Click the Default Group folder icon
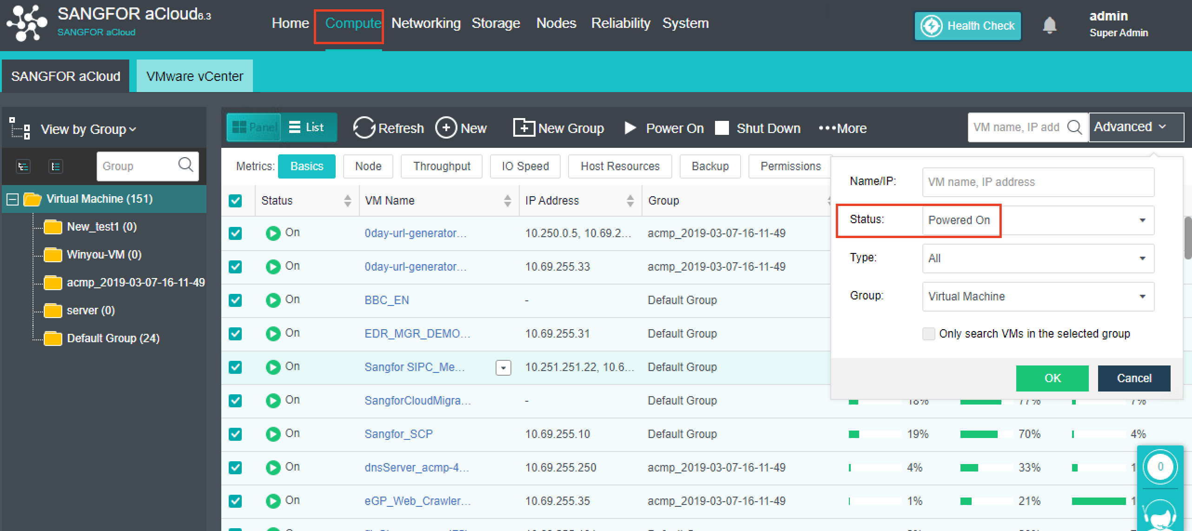1192x531 pixels. point(53,339)
